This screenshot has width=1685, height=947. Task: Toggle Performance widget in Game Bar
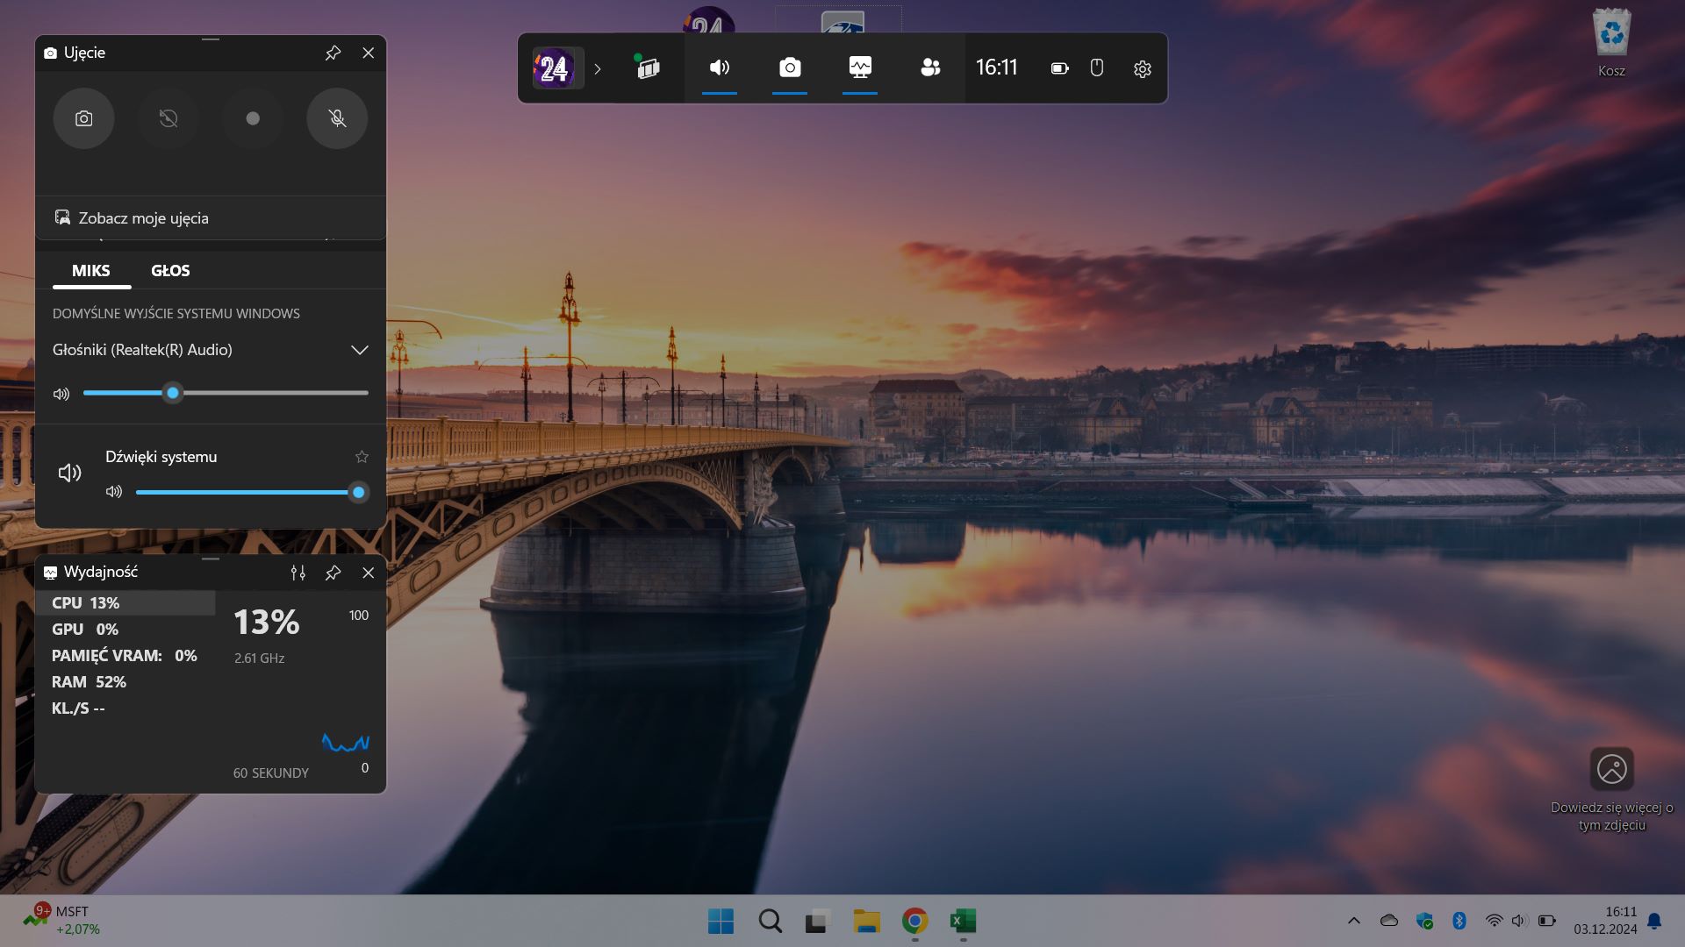(x=860, y=68)
